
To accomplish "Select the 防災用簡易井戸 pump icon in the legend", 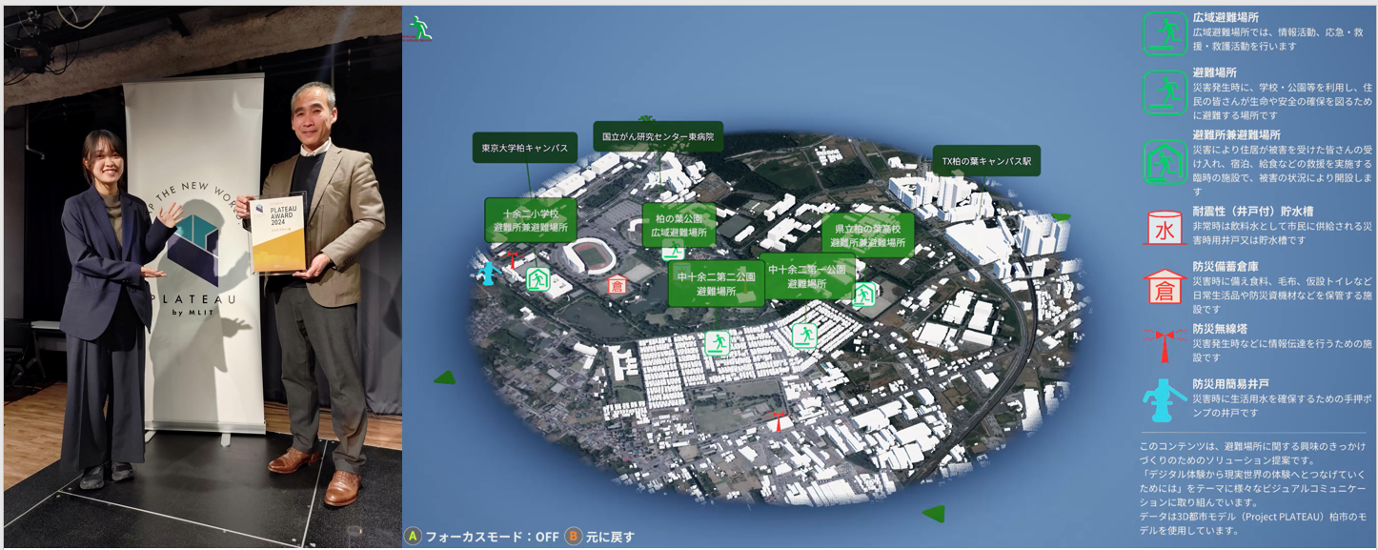I will [x=1164, y=401].
